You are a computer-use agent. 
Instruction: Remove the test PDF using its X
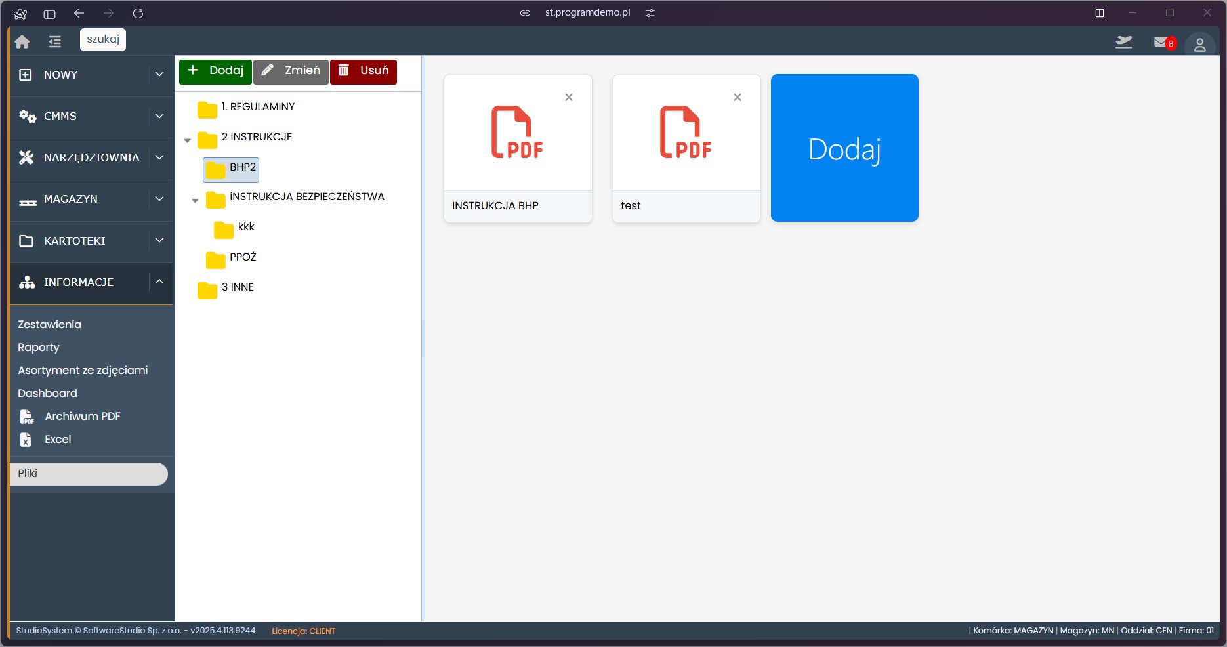point(737,98)
